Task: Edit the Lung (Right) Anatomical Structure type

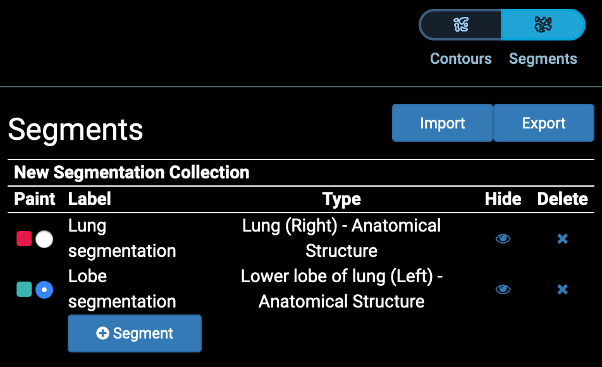Action: (341, 239)
